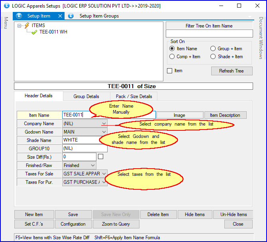Click the Hide Items button
Viewport: 267px width, 242px height.
pyautogui.click(x=195, y=214)
